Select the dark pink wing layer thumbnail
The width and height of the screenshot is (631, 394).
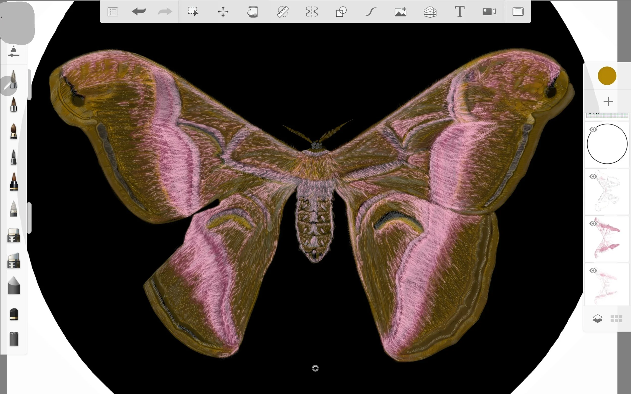click(x=607, y=239)
